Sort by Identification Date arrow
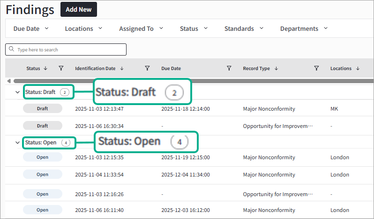The image size is (374, 219). (122, 68)
